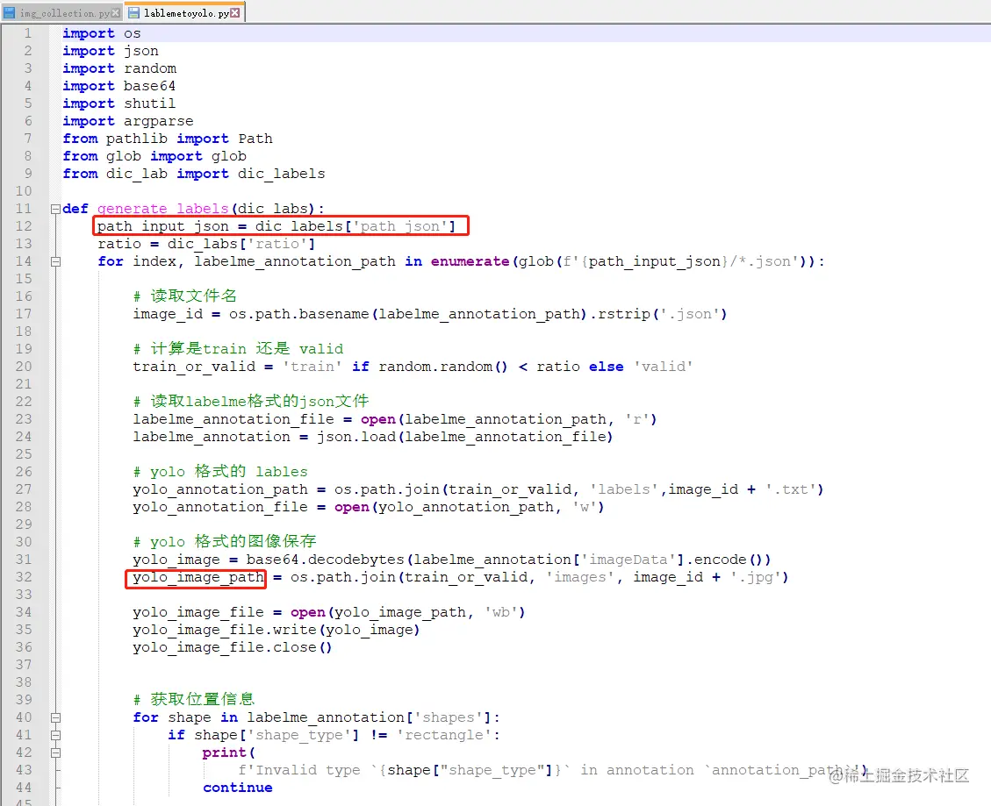Click 'import random' text

point(119,68)
